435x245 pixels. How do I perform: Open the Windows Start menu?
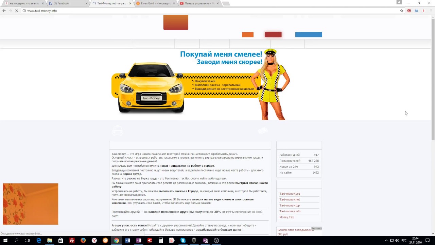pyautogui.click(x=5, y=241)
